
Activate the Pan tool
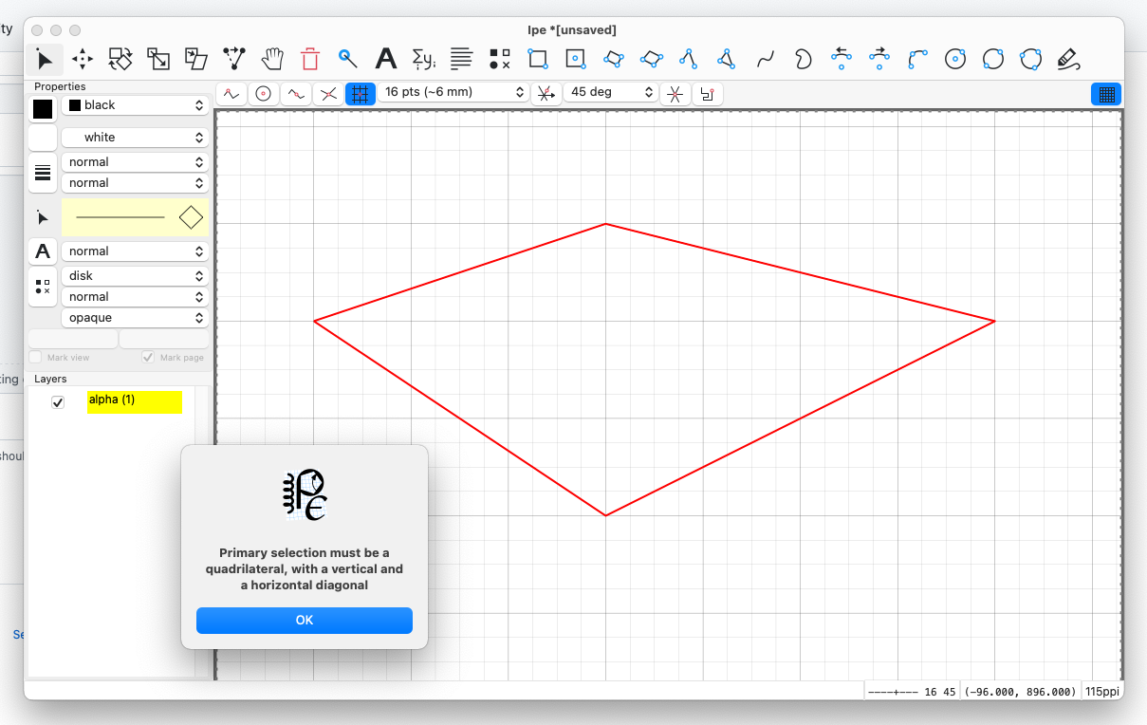tap(272, 59)
